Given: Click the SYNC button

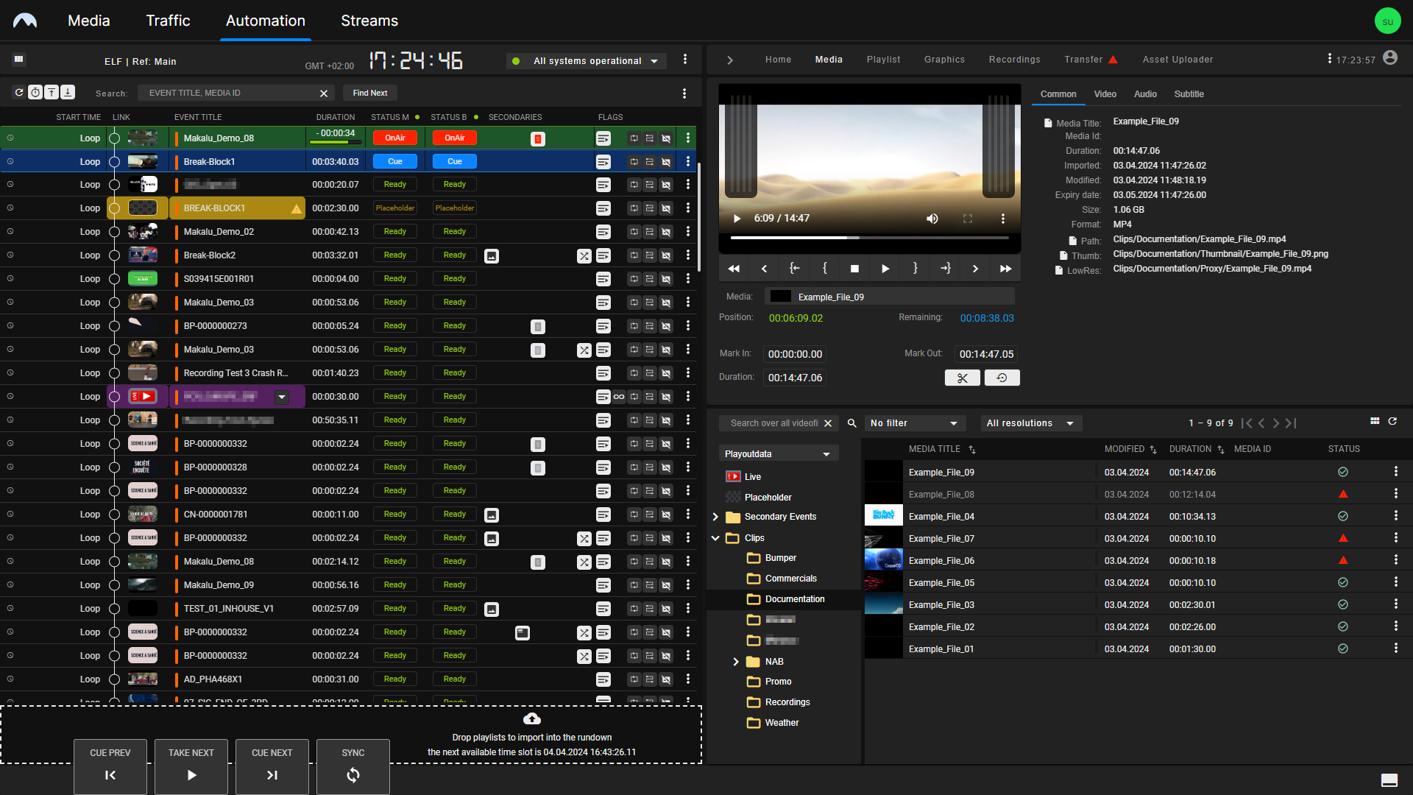Looking at the screenshot, I should 353,766.
